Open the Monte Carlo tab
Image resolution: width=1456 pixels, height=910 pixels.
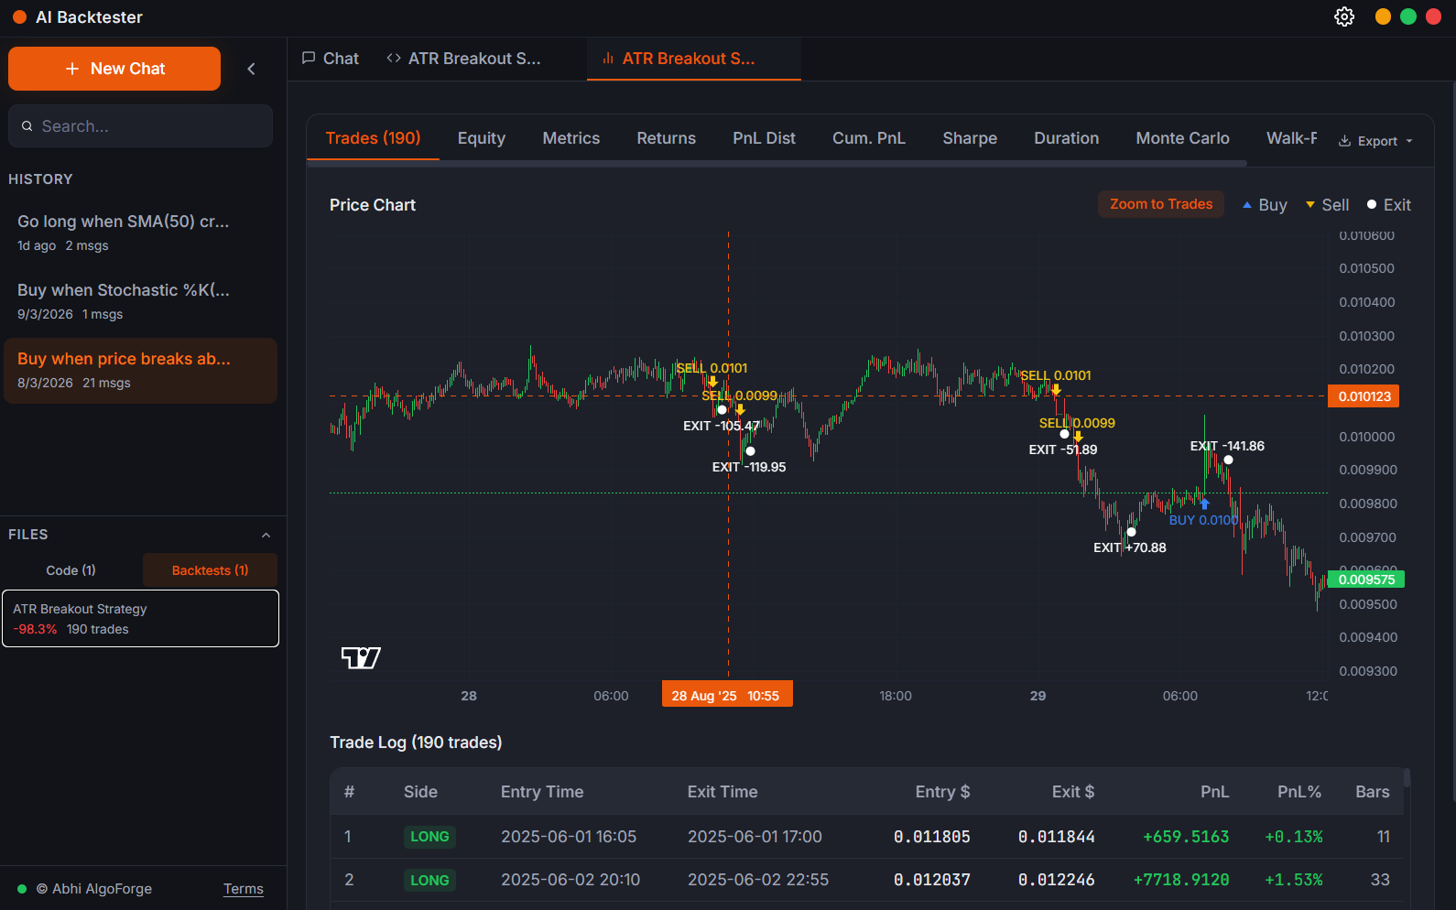(x=1182, y=138)
